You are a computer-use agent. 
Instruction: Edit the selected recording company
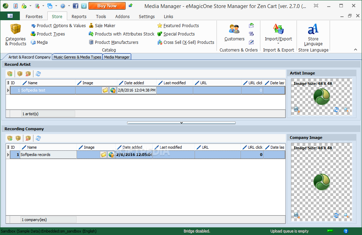point(18,138)
